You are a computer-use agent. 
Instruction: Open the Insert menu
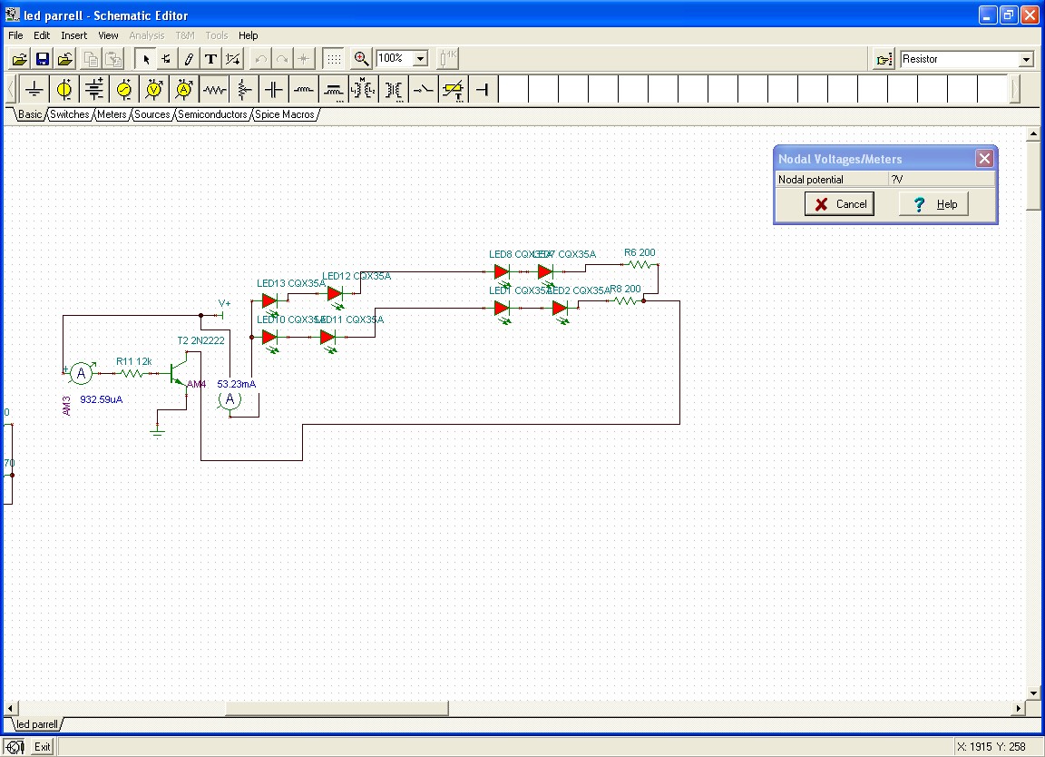pos(74,35)
